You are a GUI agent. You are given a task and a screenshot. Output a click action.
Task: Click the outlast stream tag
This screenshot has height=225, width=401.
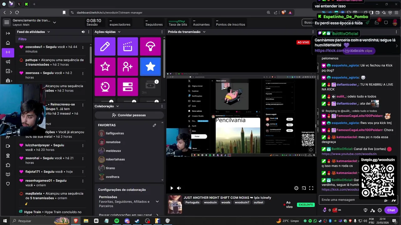click(x=258, y=202)
